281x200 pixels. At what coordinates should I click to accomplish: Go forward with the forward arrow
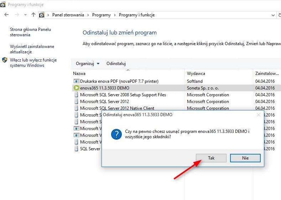point(17,15)
